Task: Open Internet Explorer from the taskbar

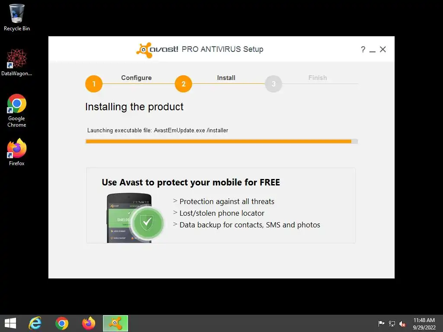Action: pos(35,323)
